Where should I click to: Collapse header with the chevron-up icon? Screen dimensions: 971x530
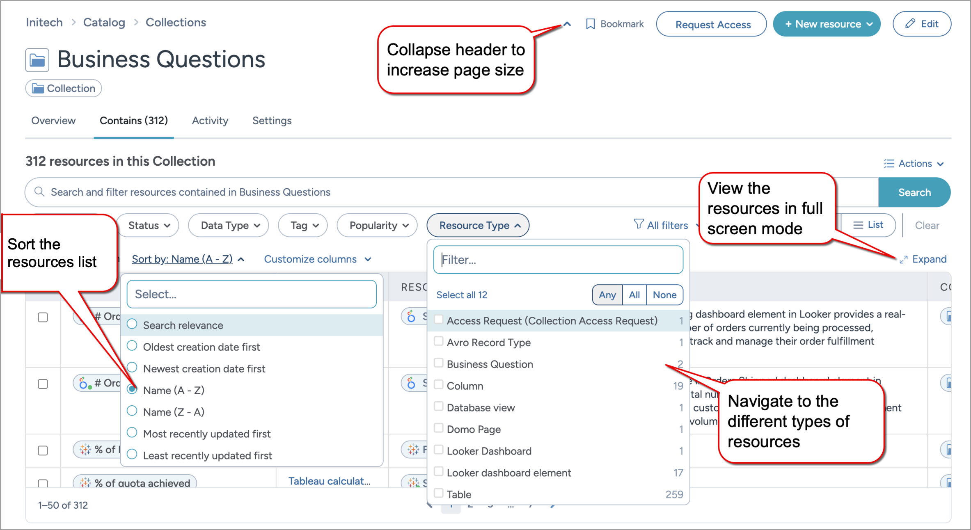click(567, 24)
